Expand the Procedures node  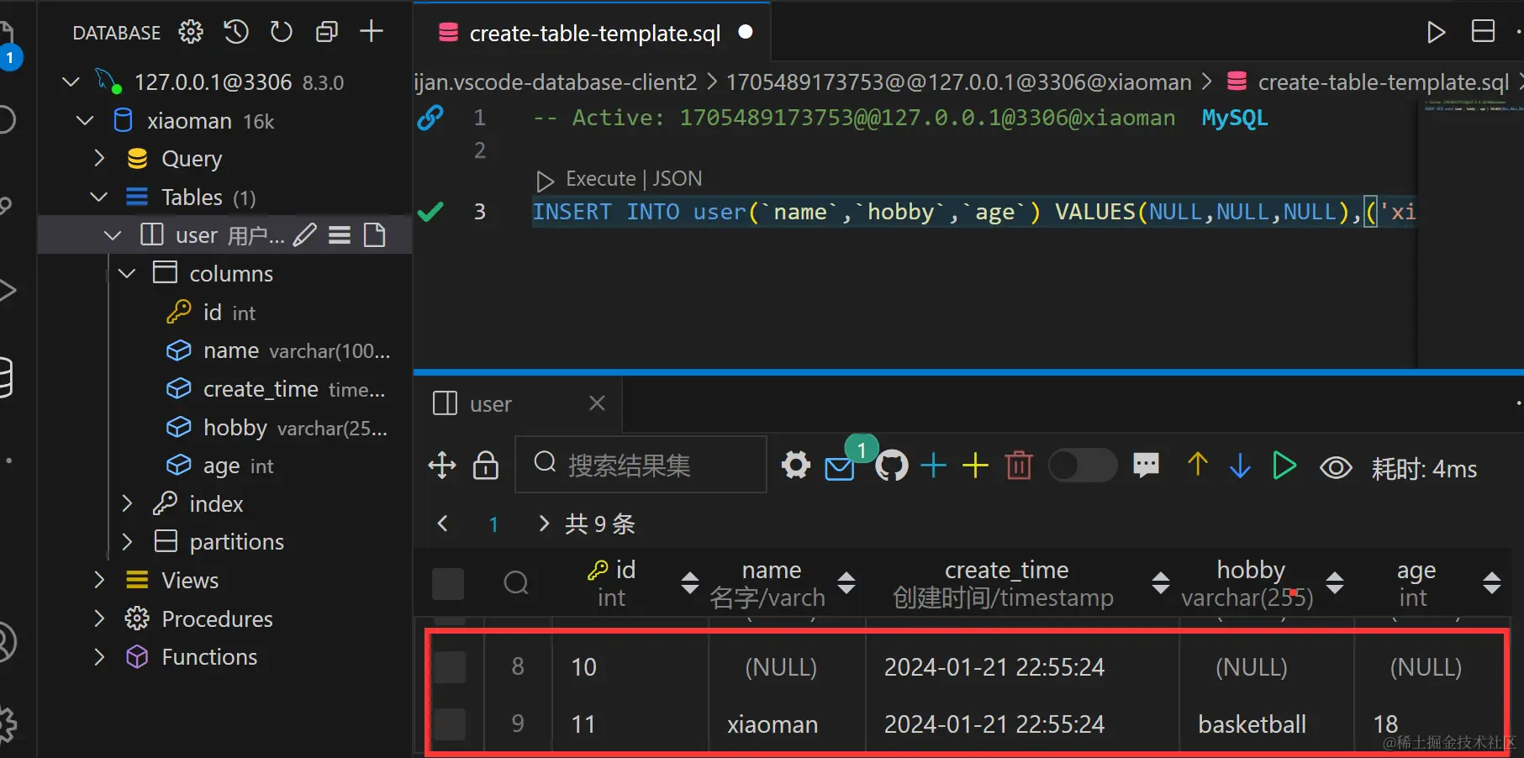click(x=99, y=619)
